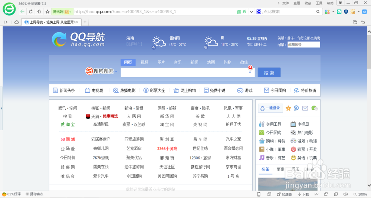Click the 61%好评 status bar entry
This screenshot has width=371, height=198.
point(12,194)
